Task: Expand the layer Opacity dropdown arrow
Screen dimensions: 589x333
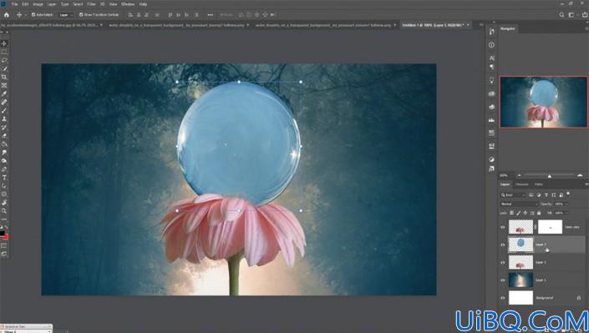Action: (x=566, y=204)
